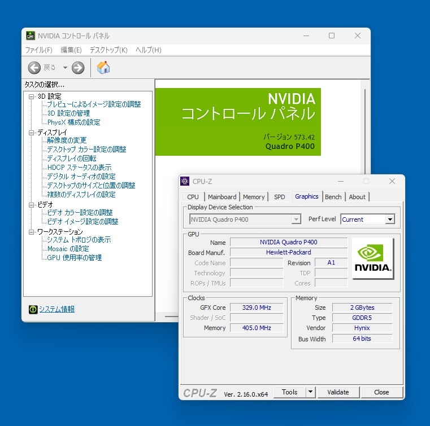Switch to the Graphics tab

pyautogui.click(x=307, y=196)
